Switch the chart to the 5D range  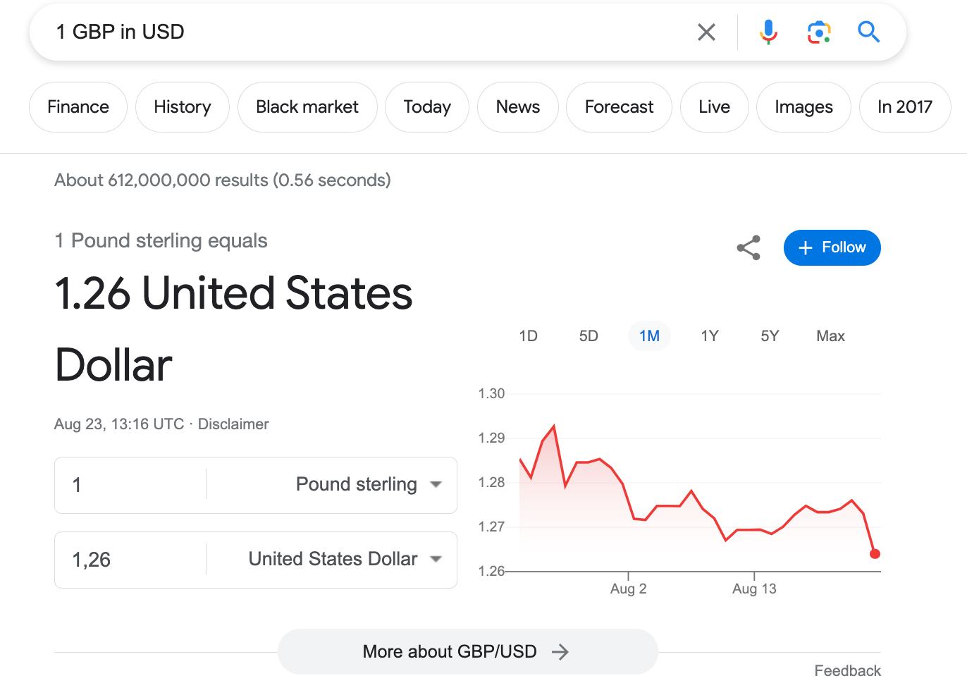point(589,336)
